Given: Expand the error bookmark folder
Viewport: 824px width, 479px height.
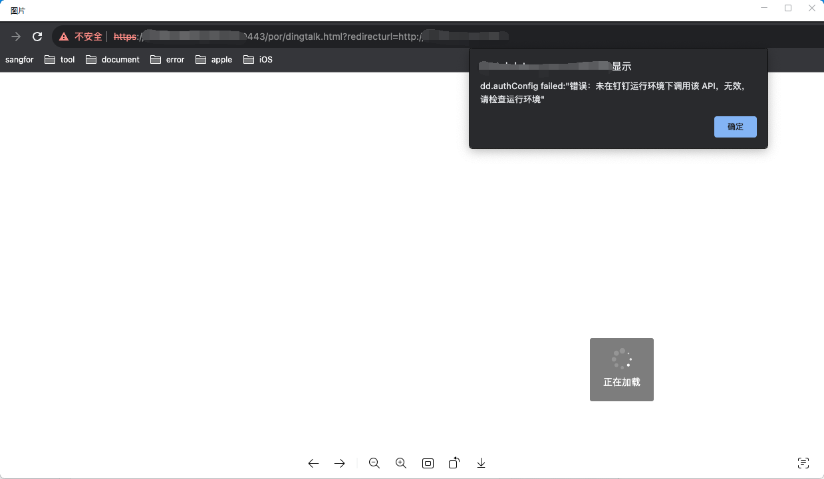Looking at the screenshot, I should pyautogui.click(x=168, y=60).
